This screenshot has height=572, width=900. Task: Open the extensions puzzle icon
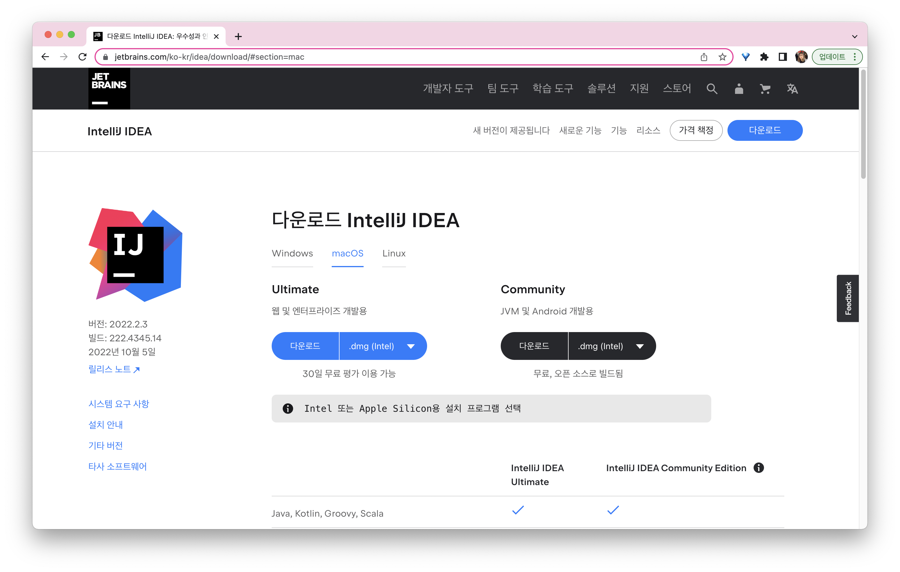[x=764, y=57]
